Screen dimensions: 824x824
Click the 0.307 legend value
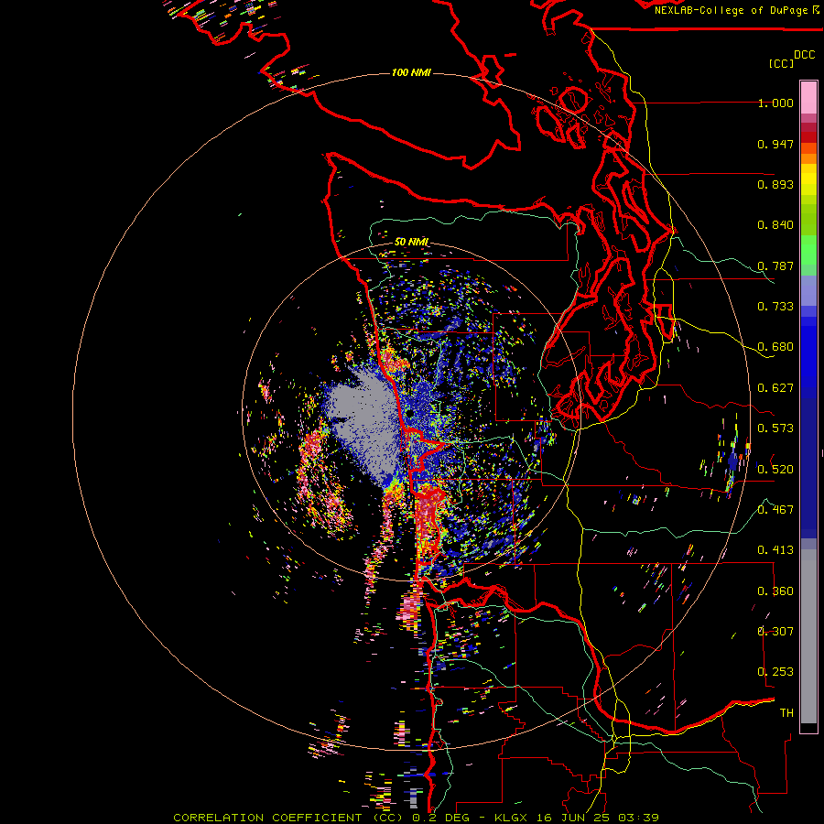(775, 632)
